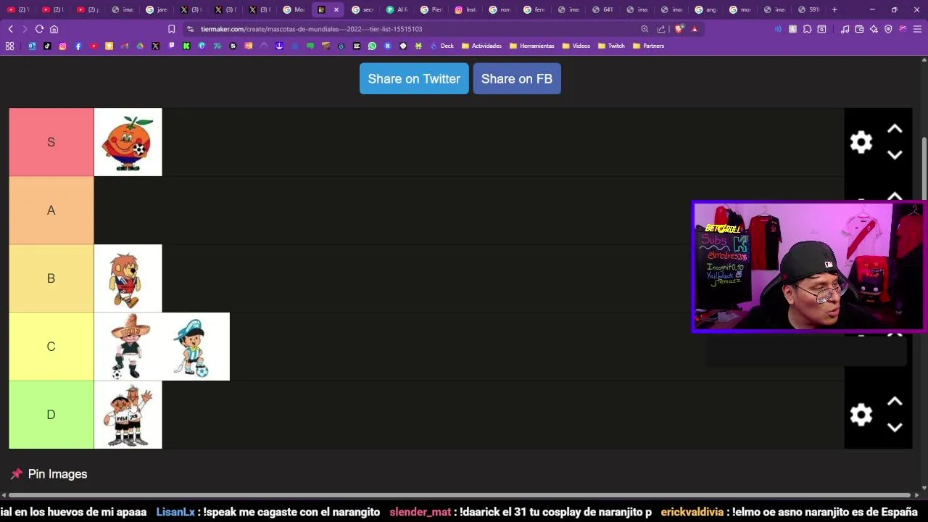Open Partners bookmarks folder

pyautogui.click(x=648, y=46)
